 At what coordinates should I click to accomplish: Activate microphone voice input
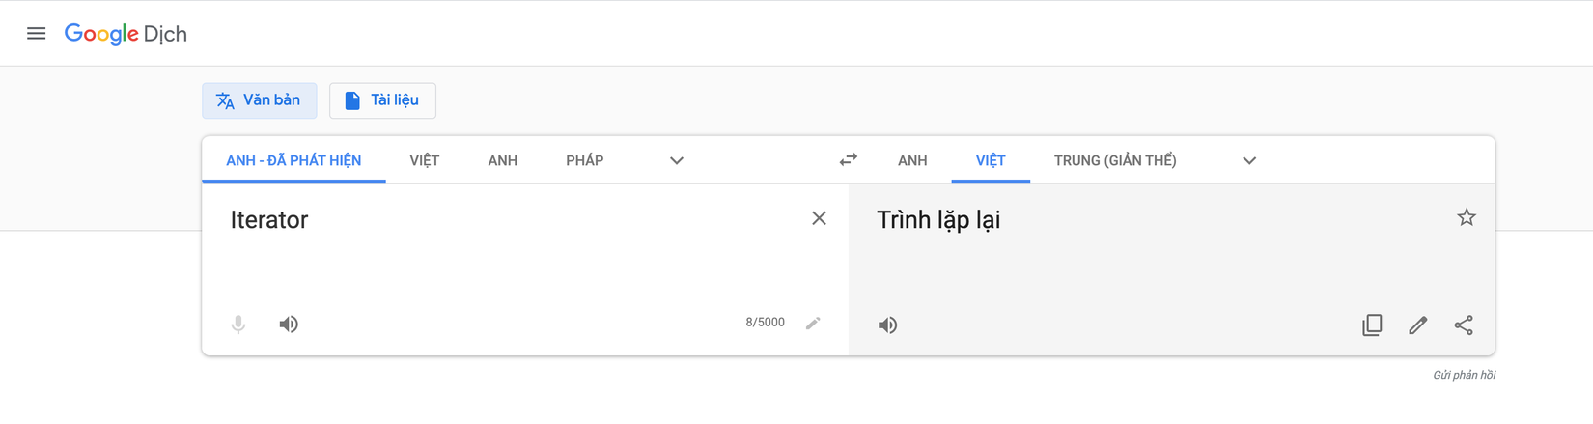pos(238,325)
